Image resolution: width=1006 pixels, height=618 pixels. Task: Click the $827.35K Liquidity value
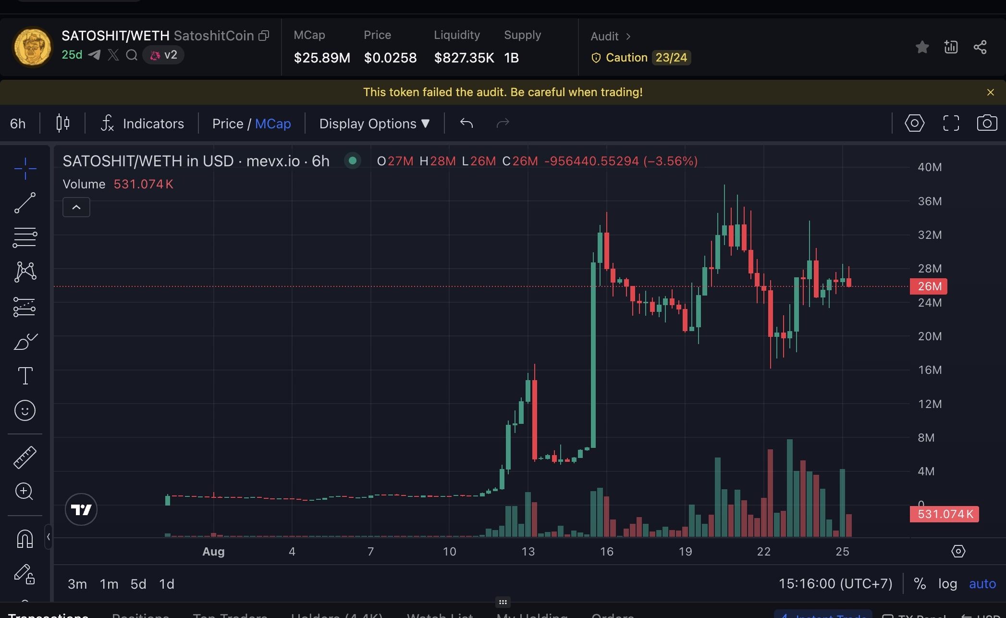[464, 58]
